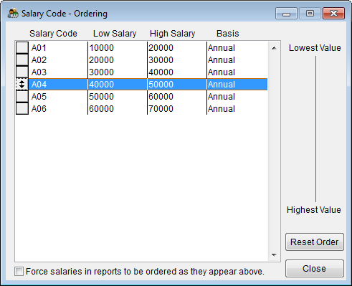This screenshot has width=352, height=286.
Task: Click the highlighted A04 cell
Action: click(58, 85)
